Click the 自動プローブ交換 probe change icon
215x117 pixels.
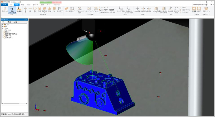click(12, 10)
